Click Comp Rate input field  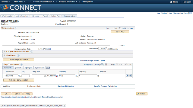click(x=44, y=76)
